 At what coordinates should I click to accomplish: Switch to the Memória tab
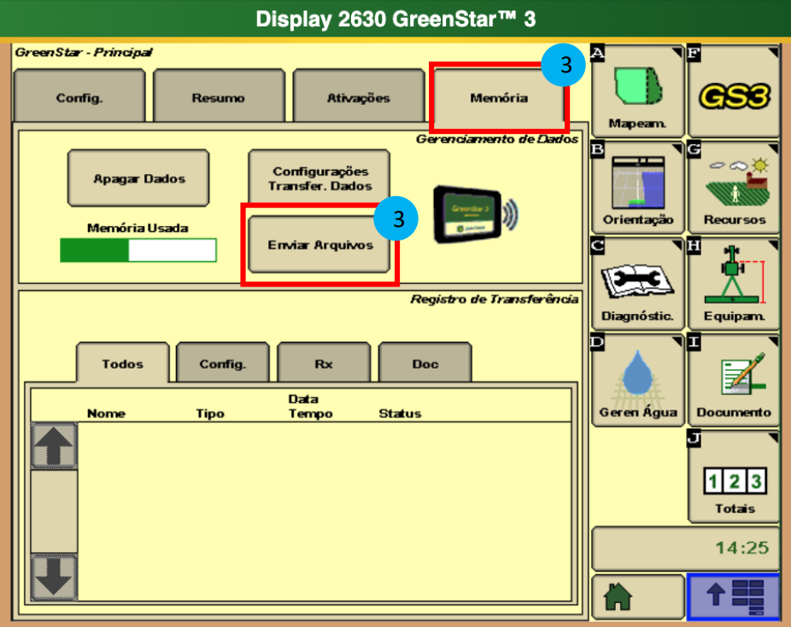[499, 97]
